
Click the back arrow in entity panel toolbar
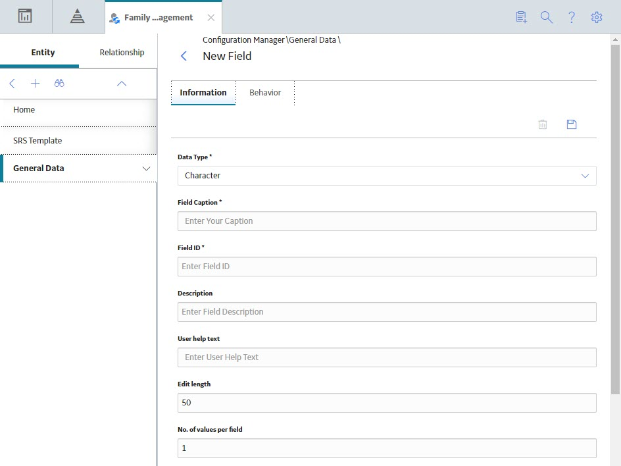click(12, 83)
